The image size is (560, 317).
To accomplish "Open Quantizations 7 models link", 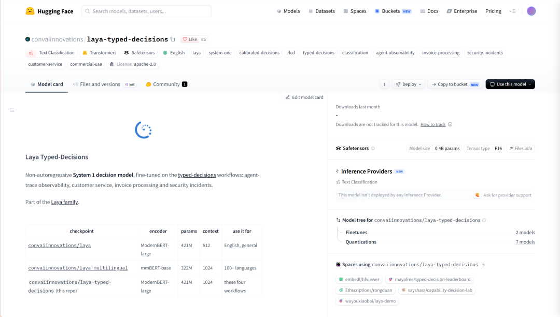I will (x=525, y=242).
